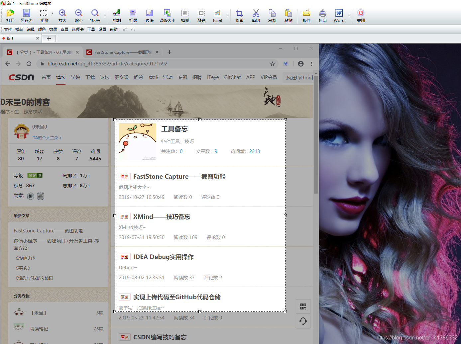
Task: Click the VIP会员 nav link
Action: coord(269,77)
